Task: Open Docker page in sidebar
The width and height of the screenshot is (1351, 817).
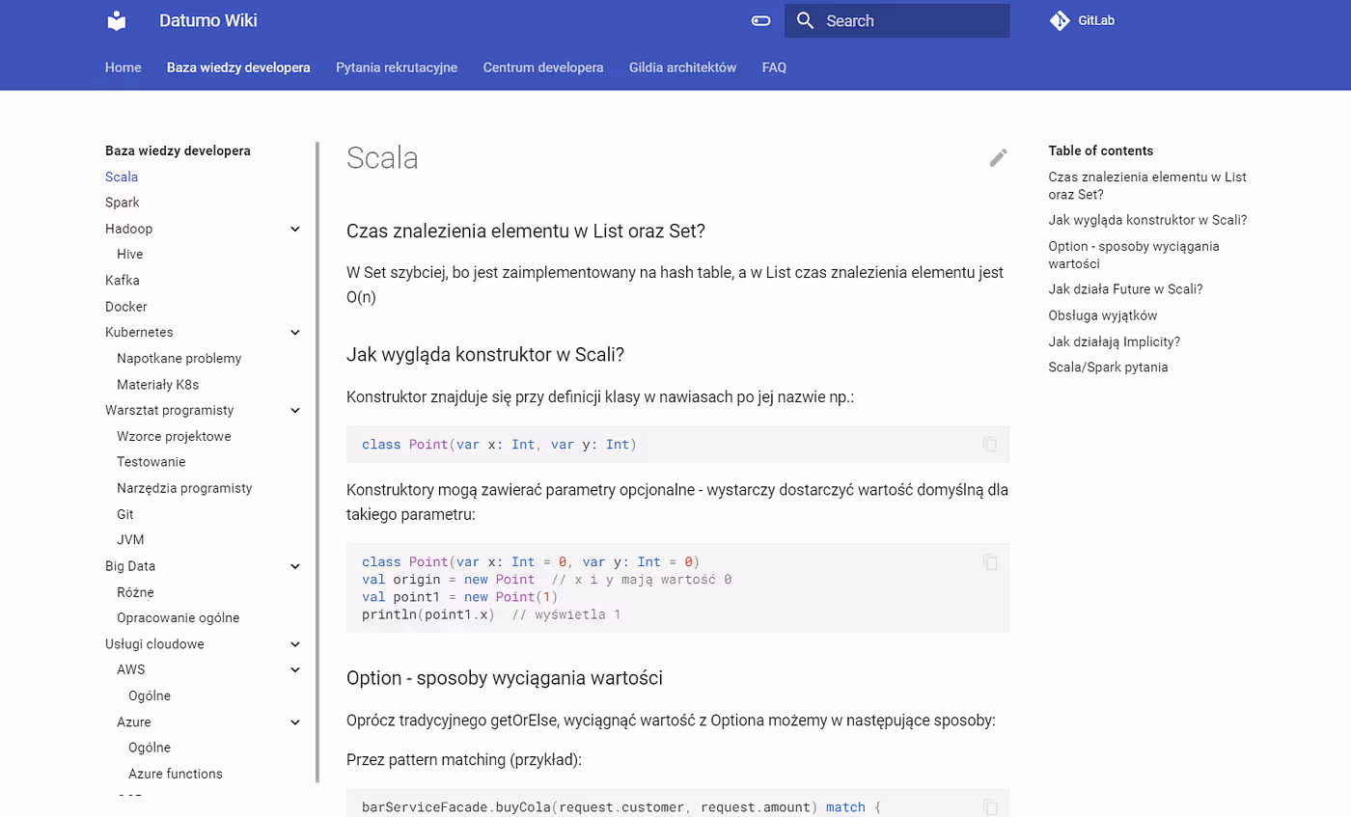Action: pos(126,306)
